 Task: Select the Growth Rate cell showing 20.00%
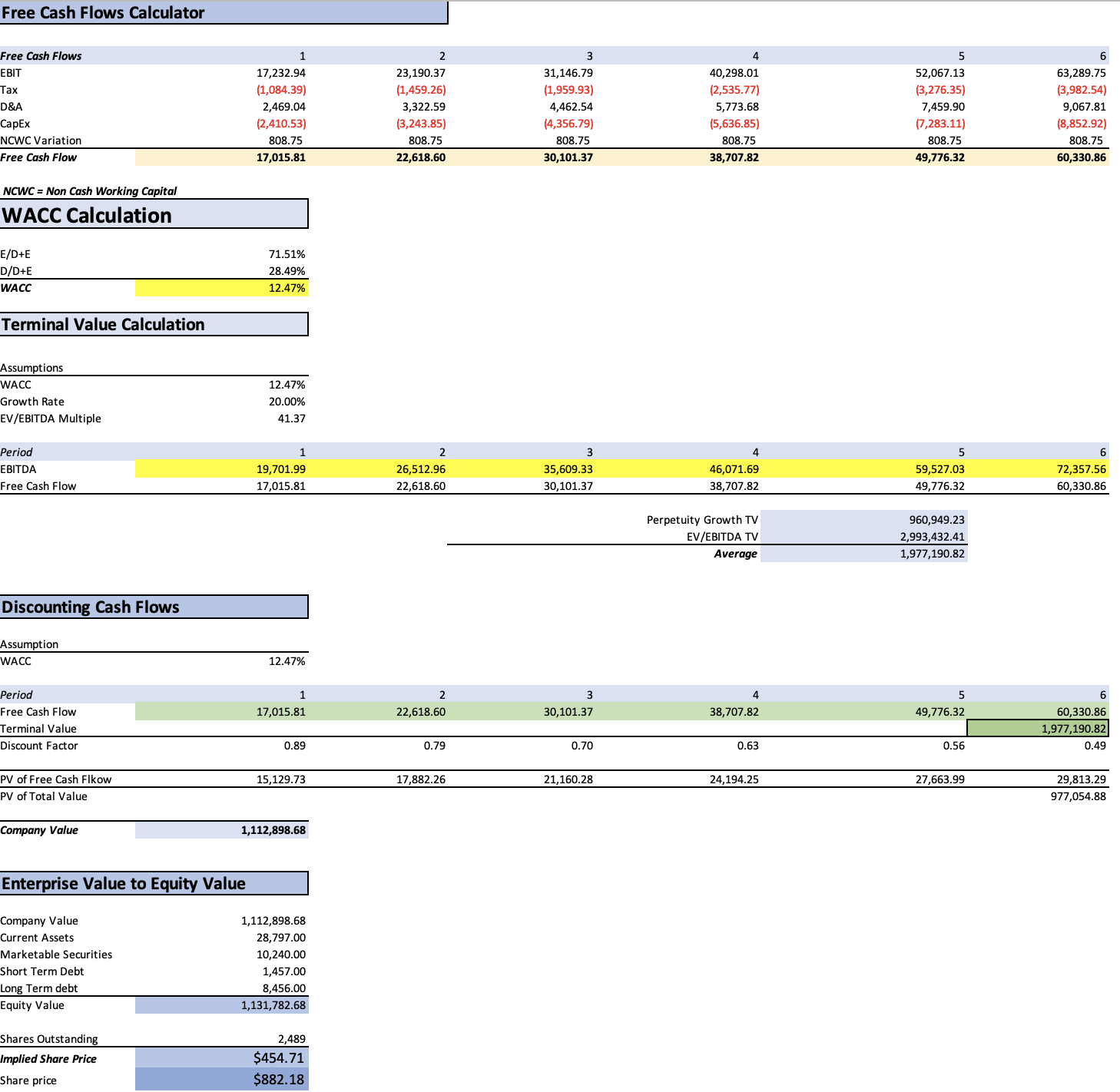pyautogui.click(x=286, y=401)
